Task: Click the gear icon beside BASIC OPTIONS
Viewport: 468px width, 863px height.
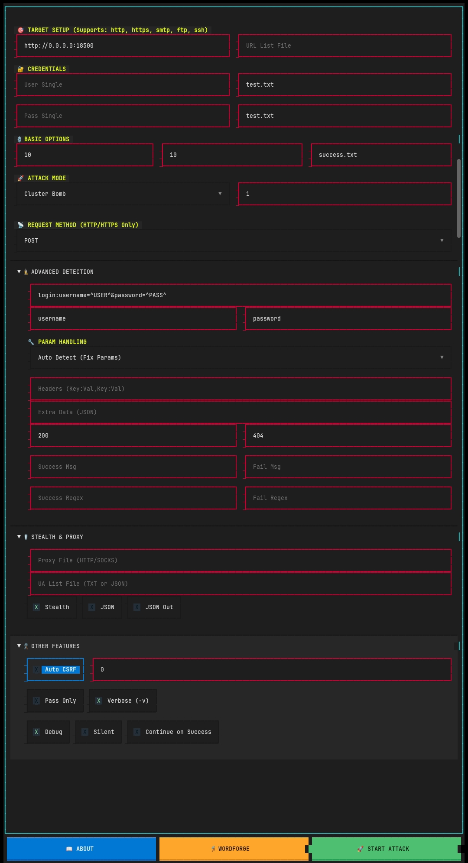Action: (19, 139)
